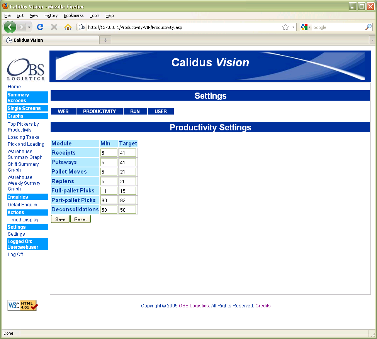Click the Putaways Target input field
Screen dimensions: 377x339
coord(127,162)
